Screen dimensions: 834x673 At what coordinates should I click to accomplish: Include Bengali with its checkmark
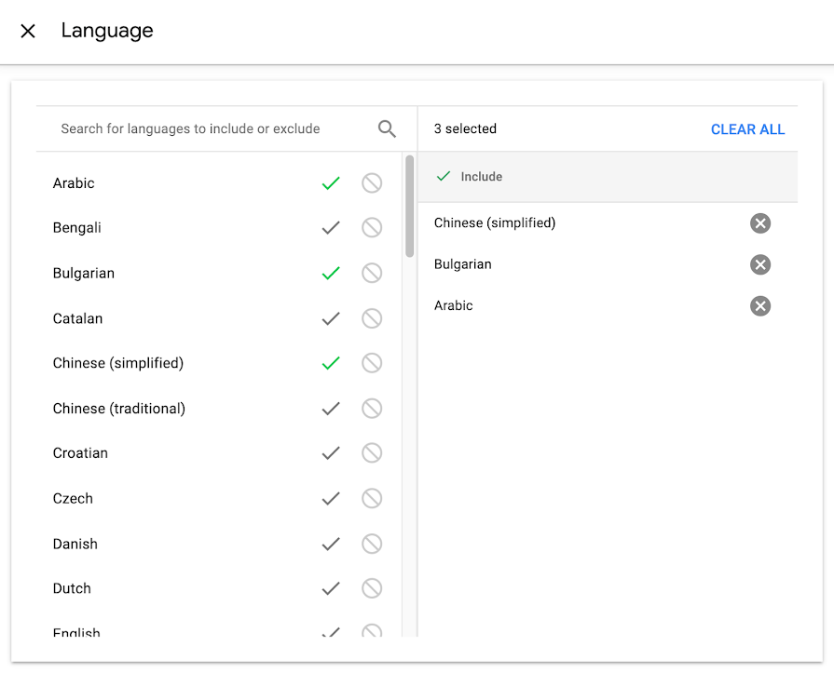tap(331, 228)
